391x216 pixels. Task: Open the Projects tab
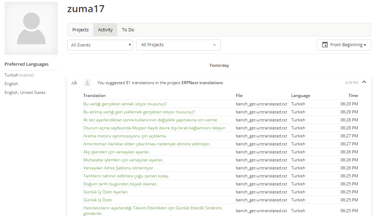point(80,30)
